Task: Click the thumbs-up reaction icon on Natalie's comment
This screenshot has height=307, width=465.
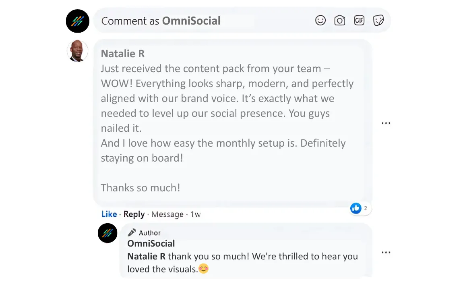Action: [356, 208]
